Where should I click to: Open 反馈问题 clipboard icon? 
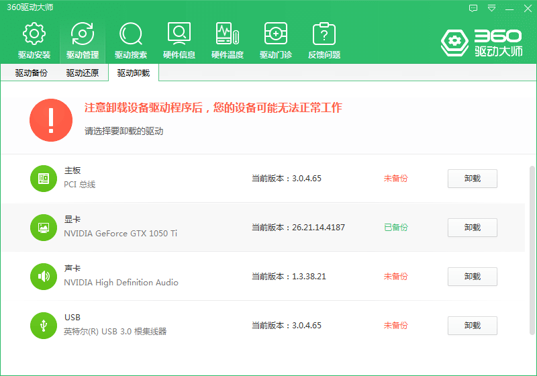click(324, 34)
